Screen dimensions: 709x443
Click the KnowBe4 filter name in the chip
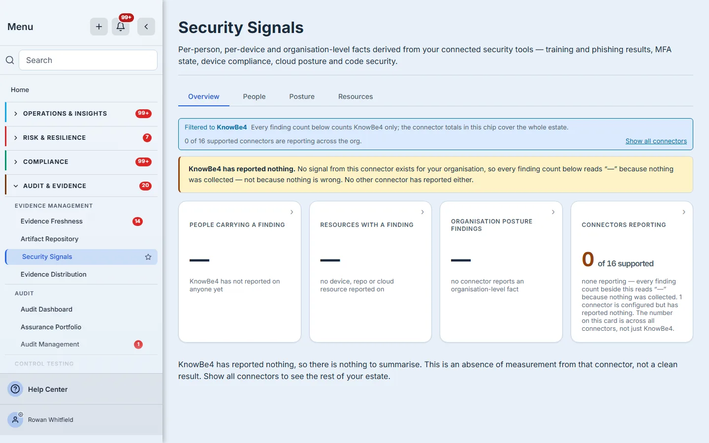pos(232,127)
